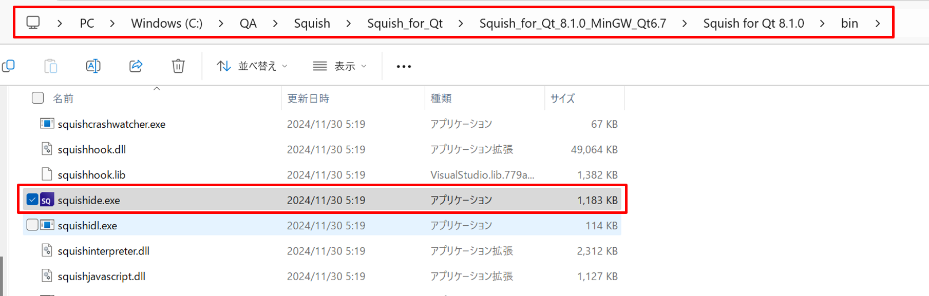
Task: Click the copy icon in toolbar
Action: click(x=8, y=66)
